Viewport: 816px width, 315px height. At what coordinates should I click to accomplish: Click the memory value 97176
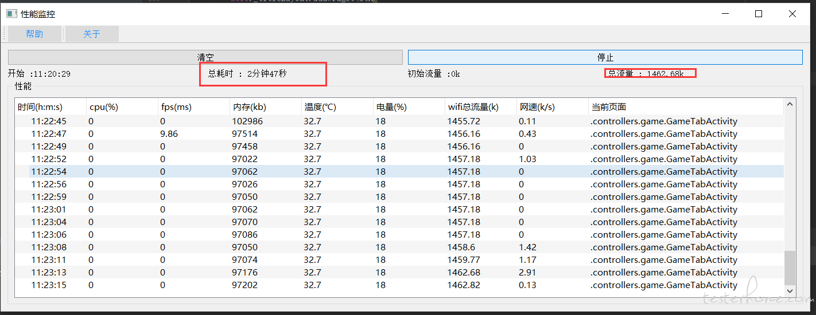pos(245,272)
